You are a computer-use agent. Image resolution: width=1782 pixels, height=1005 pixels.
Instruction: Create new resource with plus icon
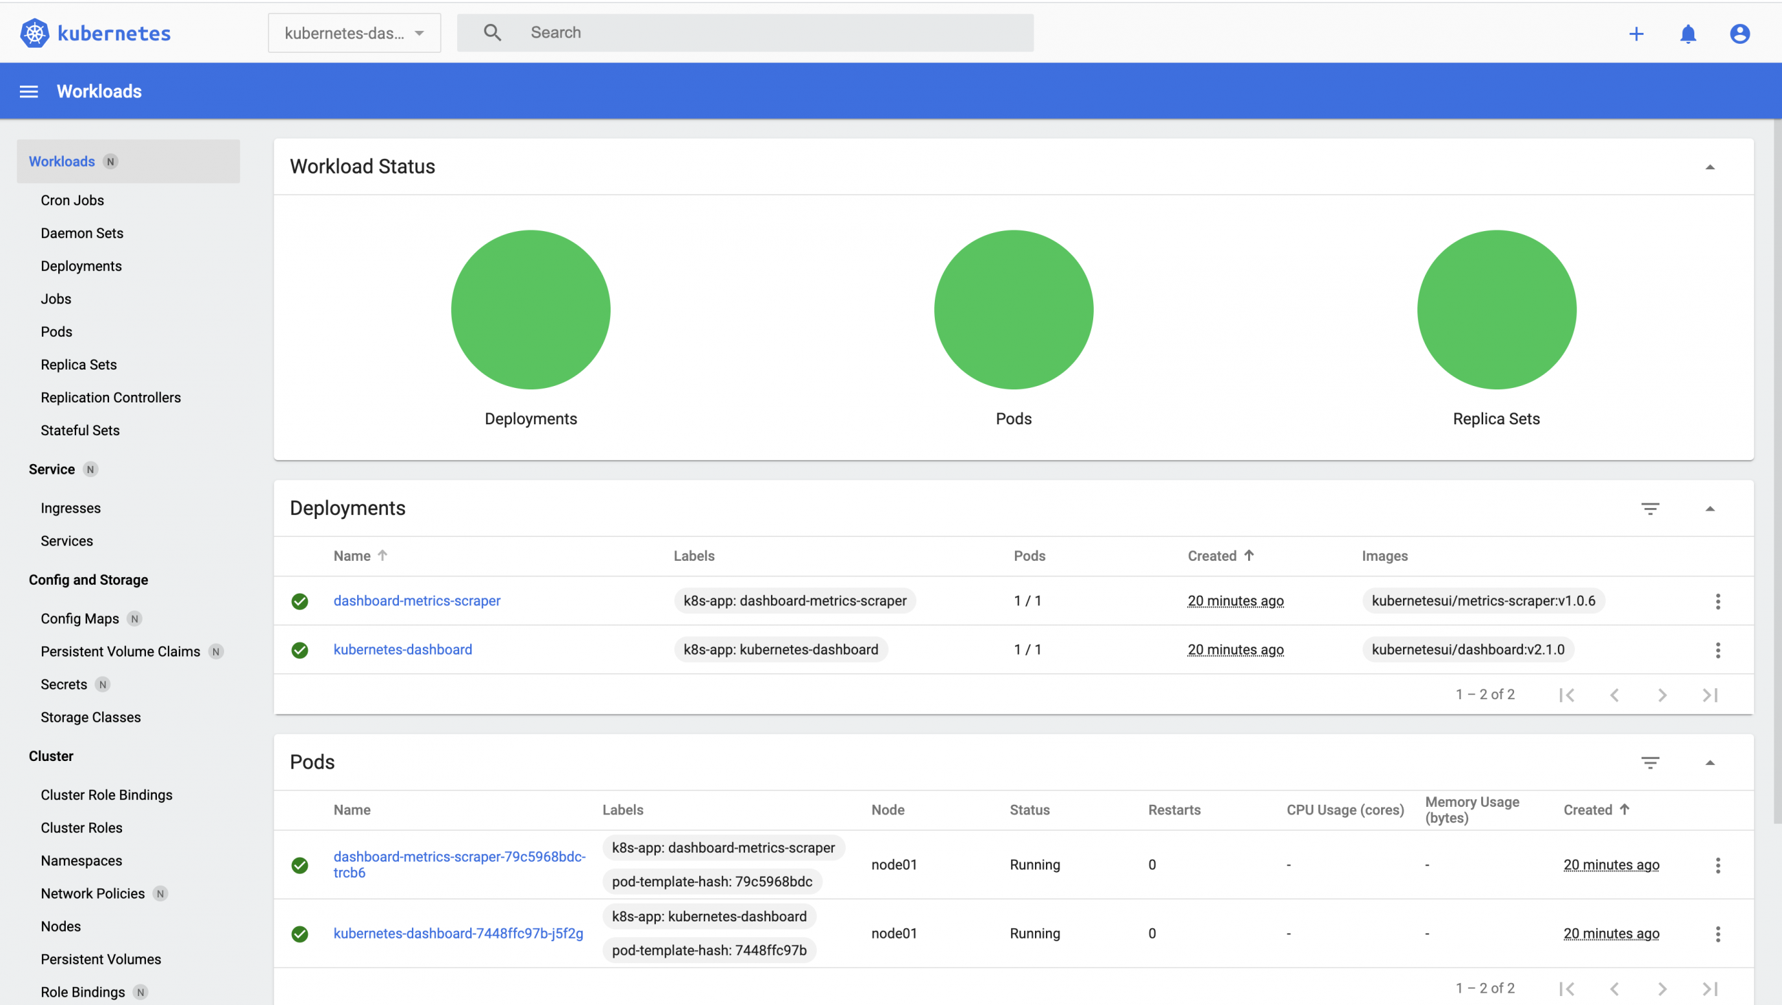click(x=1636, y=34)
